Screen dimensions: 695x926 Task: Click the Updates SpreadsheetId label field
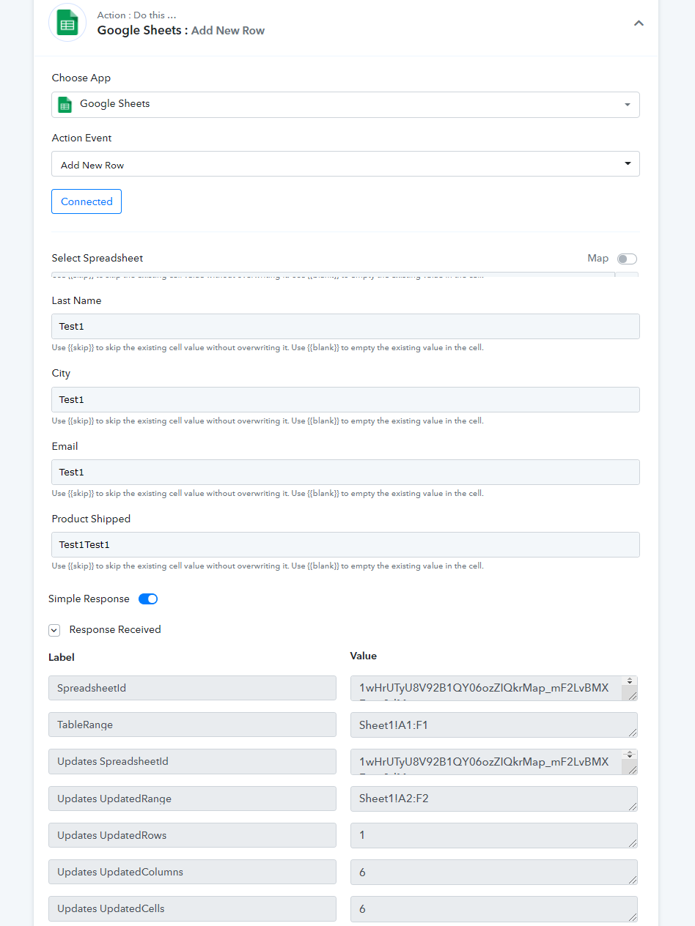[x=192, y=761]
